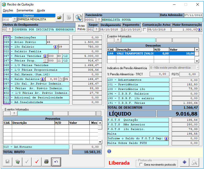
Task: Click the blue diamond arrows button
Action: 184,162
